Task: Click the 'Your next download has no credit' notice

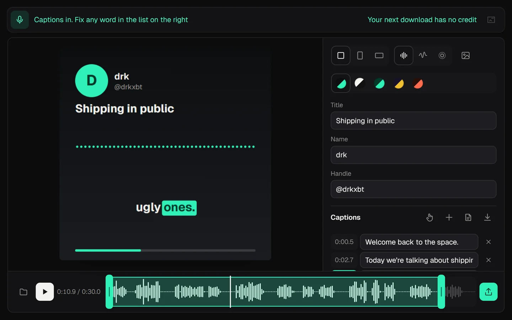Action: pyautogui.click(x=422, y=20)
